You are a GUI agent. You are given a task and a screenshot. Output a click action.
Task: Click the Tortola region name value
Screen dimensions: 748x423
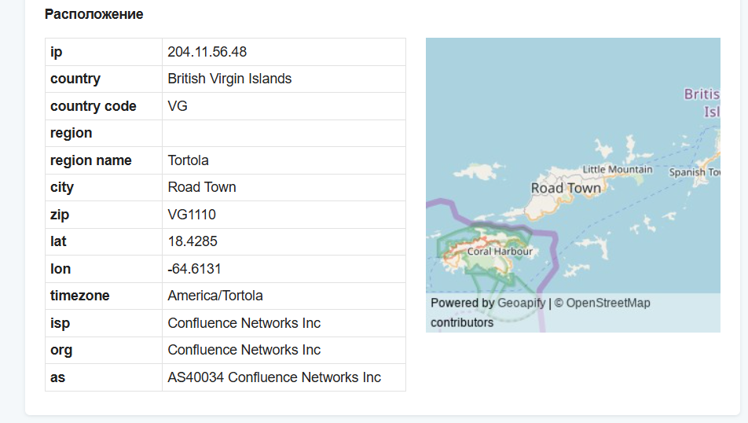189,160
